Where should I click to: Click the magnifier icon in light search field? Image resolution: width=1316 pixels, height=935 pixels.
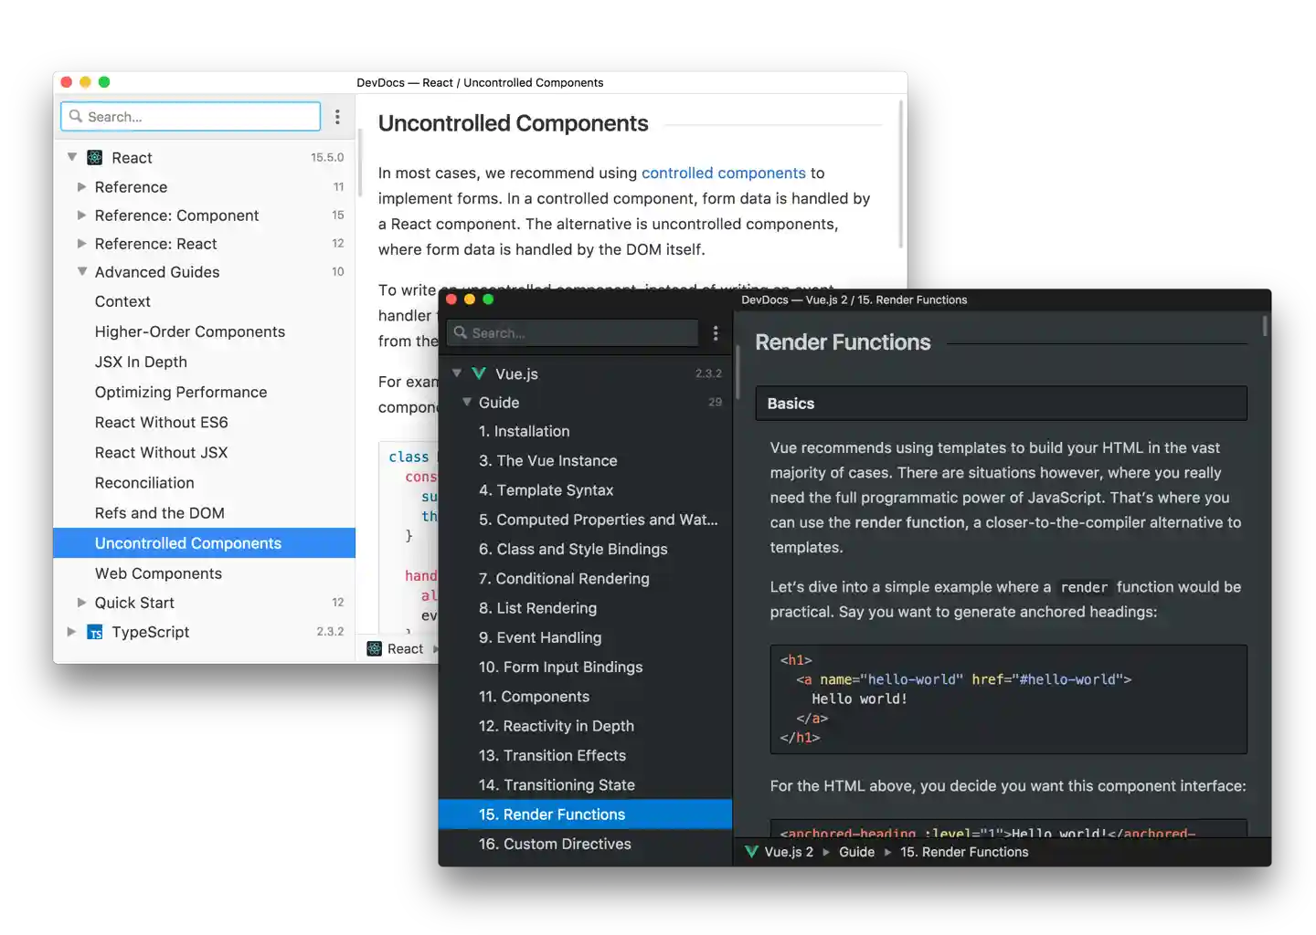point(77,117)
